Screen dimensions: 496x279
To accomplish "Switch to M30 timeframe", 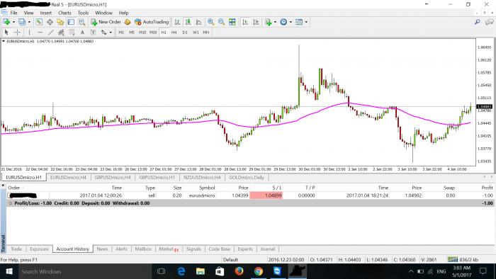I will click(153, 33).
